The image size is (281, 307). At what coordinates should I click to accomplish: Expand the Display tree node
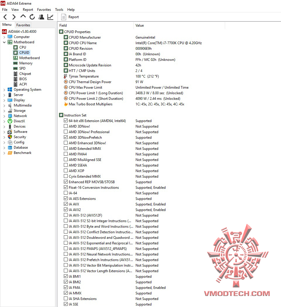(4, 100)
